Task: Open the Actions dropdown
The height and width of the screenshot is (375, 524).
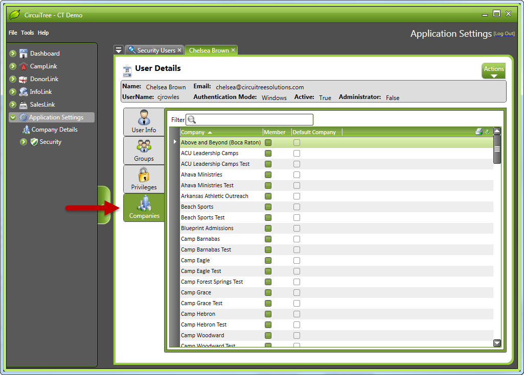Action: 493,71
